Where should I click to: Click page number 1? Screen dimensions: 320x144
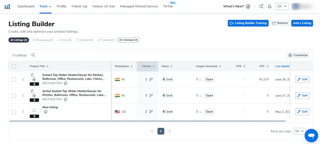pos(161,131)
